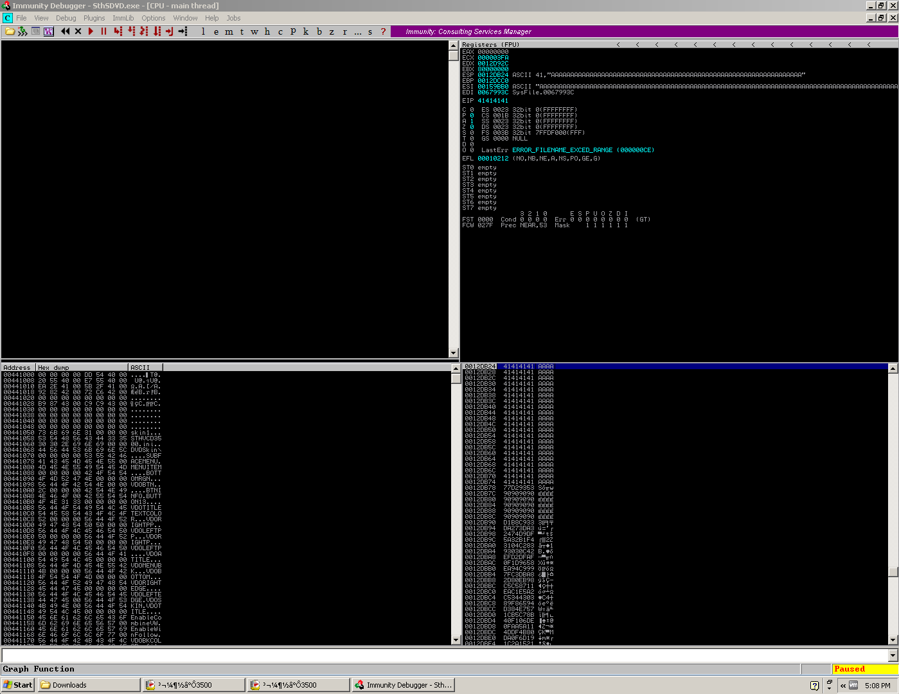The image size is (899, 694).
Task: Click the Trace over toolbar icon
Action: pos(157,31)
